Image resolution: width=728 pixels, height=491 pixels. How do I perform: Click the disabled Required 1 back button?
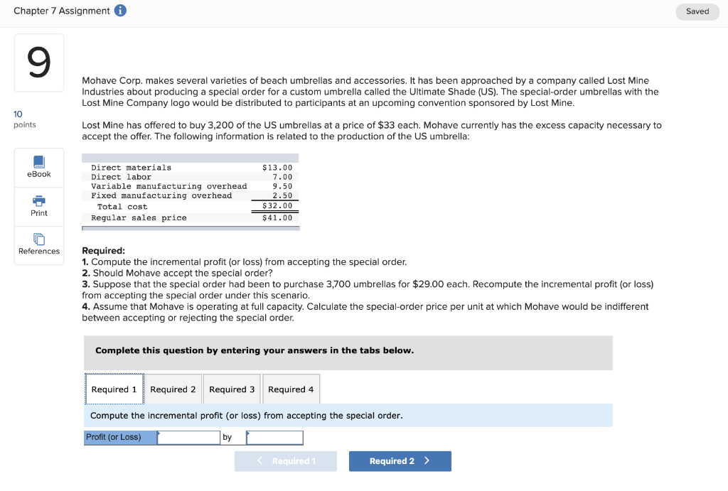pos(286,461)
